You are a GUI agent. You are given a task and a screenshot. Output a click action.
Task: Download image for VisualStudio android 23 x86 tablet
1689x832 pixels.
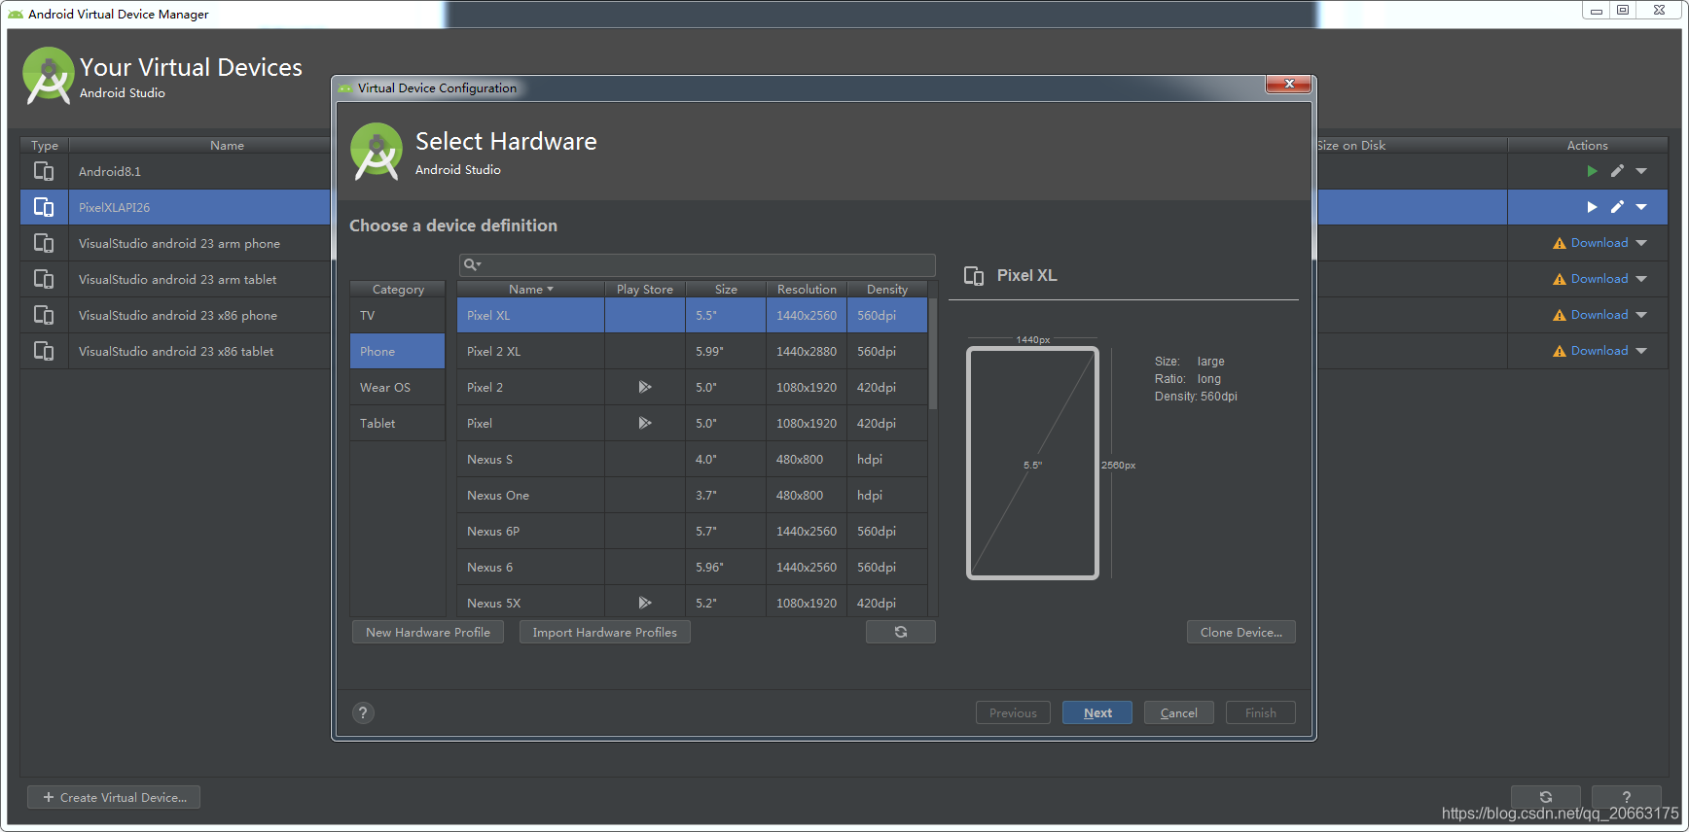tap(1599, 351)
